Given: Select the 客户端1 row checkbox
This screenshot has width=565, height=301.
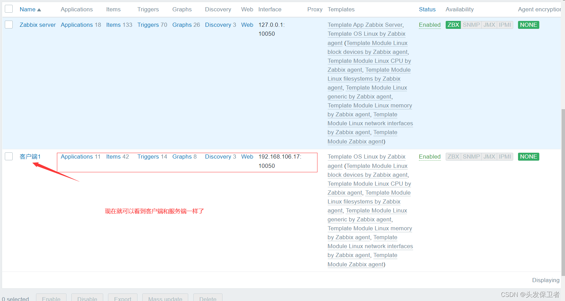Looking at the screenshot, I should coord(9,157).
